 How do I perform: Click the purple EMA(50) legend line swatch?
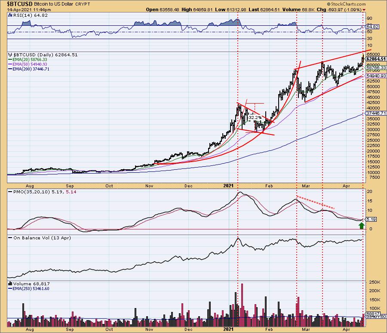click(10, 64)
